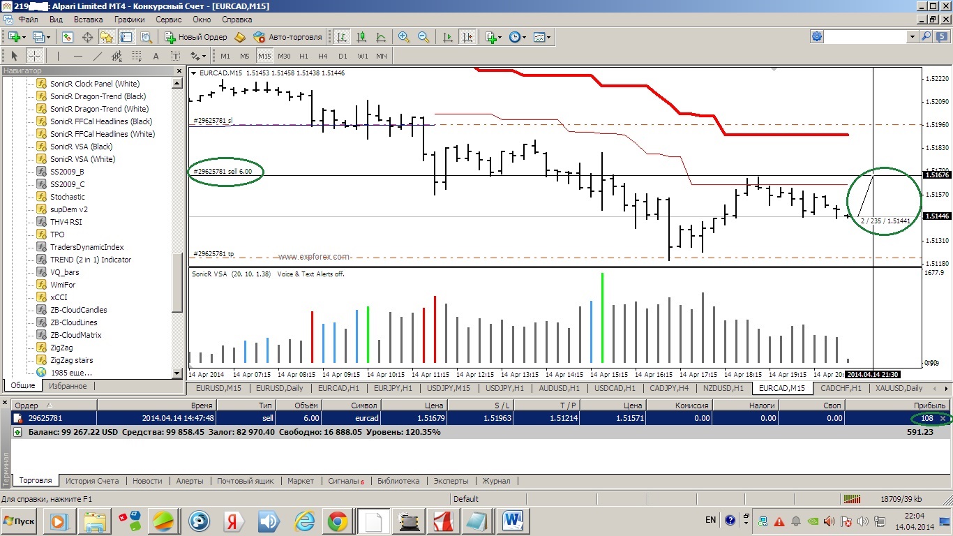Screen dimensions: 953x536
Task: Open the Market Watch window icon
Action: (68, 37)
